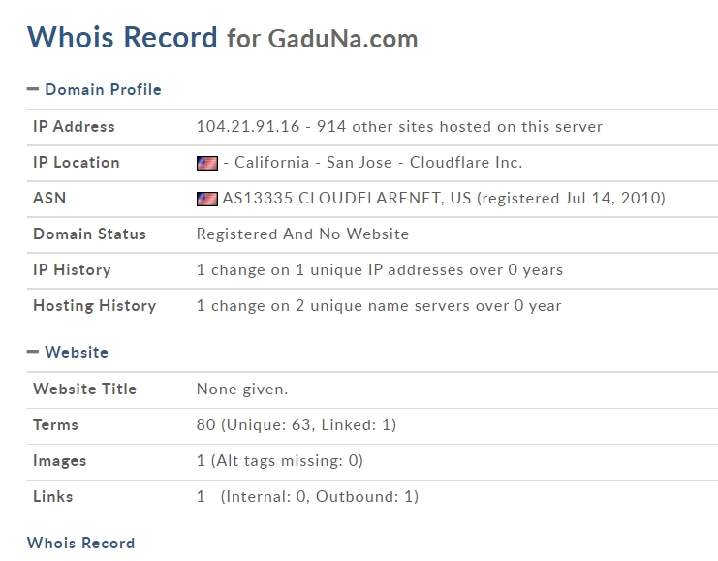
Task: Open IP History change details
Action: [380, 269]
